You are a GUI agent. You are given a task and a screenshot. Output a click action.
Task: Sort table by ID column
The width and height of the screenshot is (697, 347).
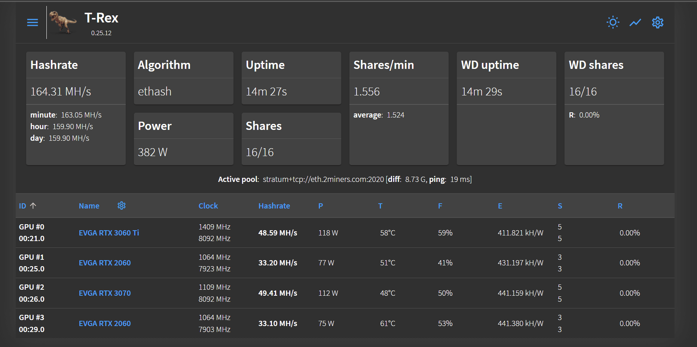pos(22,206)
